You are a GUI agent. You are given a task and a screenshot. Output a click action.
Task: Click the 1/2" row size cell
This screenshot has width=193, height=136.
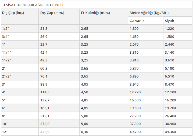point(20,29)
